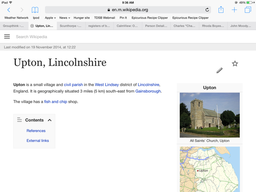Switch to registers of b... tab
Image resolution: width=256 pixels, height=192 pixels.
100,26
